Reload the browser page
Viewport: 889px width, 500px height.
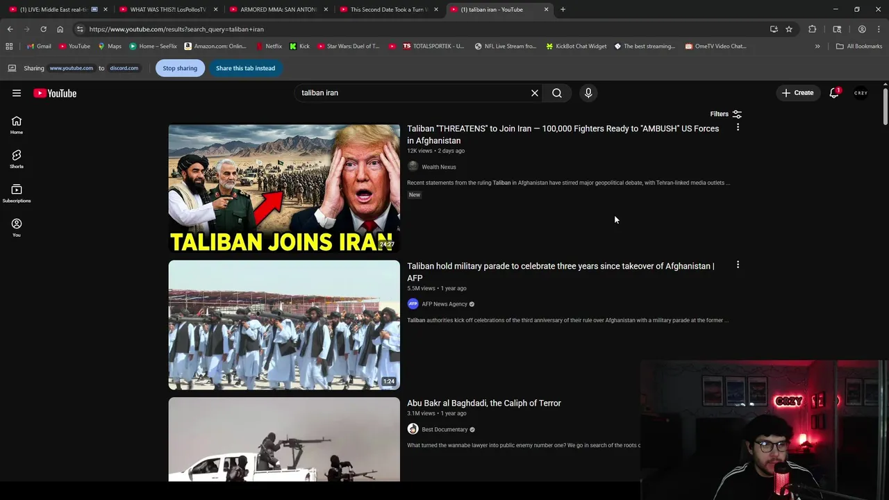coord(43,29)
